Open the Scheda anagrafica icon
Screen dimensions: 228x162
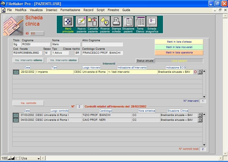[x=152, y=22]
